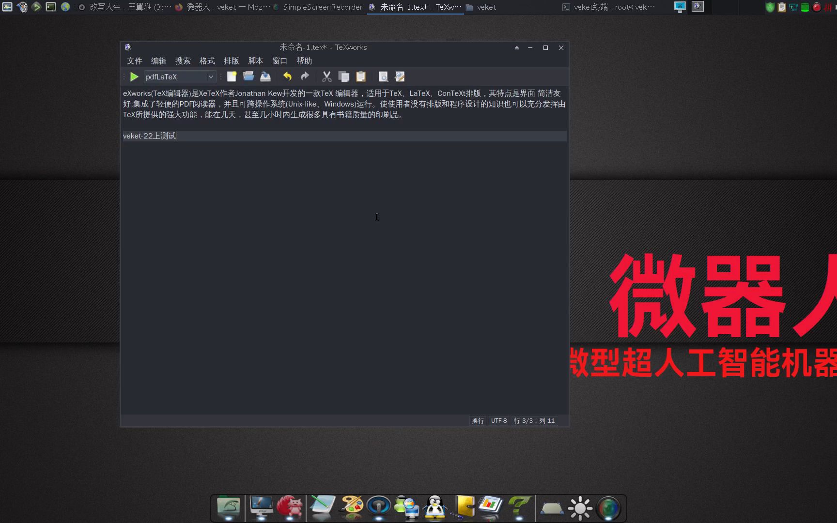837x523 pixels.
Task: Open the green question mark help dock icon
Action: 519,507
